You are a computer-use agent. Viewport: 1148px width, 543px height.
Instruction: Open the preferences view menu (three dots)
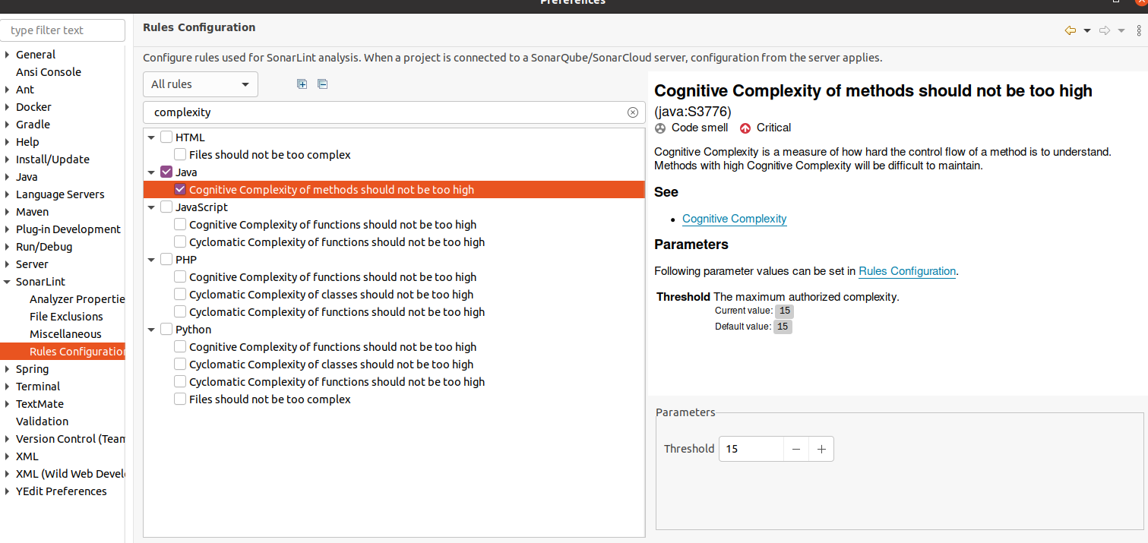coord(1138,30)
